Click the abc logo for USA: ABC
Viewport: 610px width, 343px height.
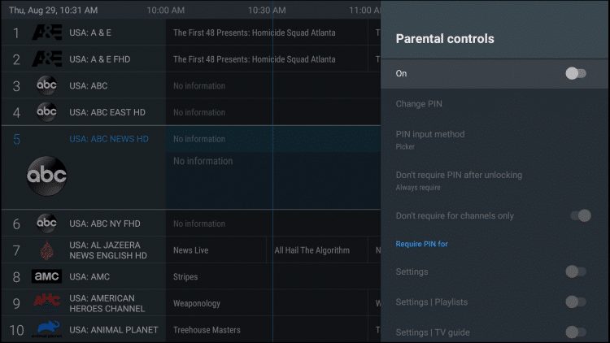click(x=46, y=85)
